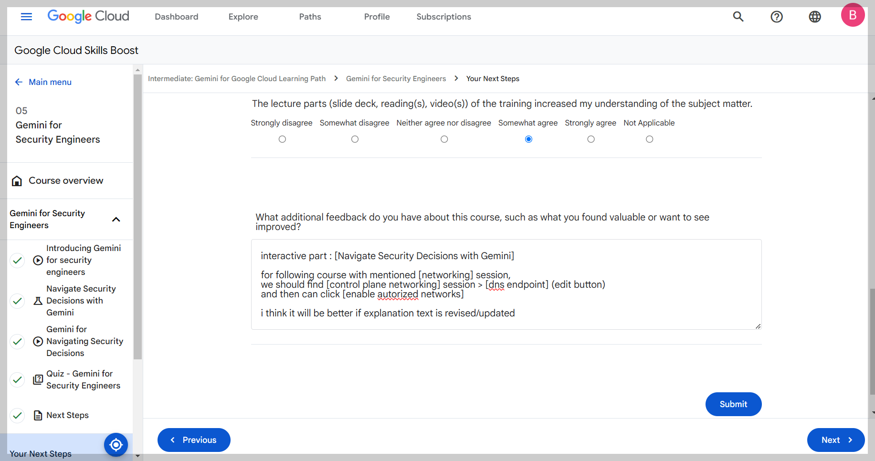Screen dimensions: 875x461
Task: Go to the Next page
Action: 836,440
